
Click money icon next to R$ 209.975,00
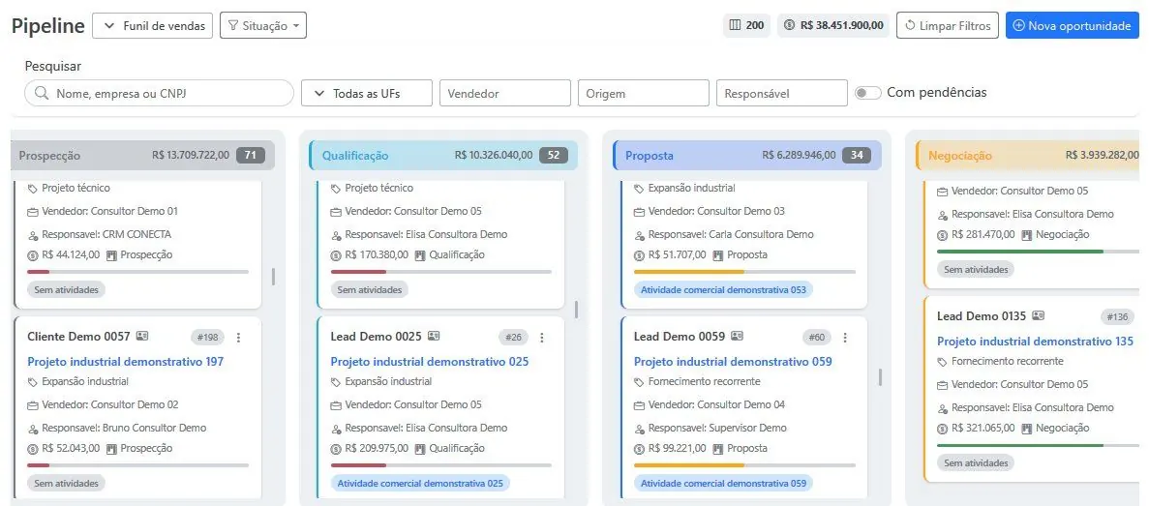click(336, 449)
